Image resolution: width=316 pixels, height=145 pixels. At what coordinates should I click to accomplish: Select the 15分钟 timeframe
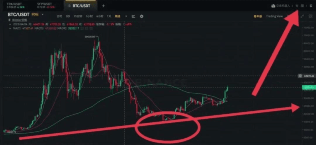pos(77,16)
